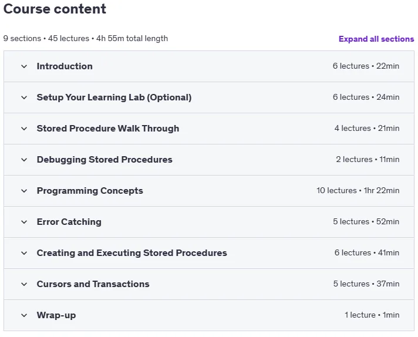Click chevron beside Stored Procedure Walk Through
The image size is (418, 337).
tap(24, 129)
